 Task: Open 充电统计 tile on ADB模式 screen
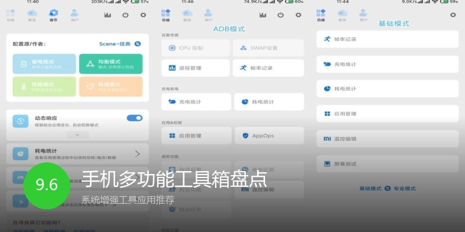196,102
